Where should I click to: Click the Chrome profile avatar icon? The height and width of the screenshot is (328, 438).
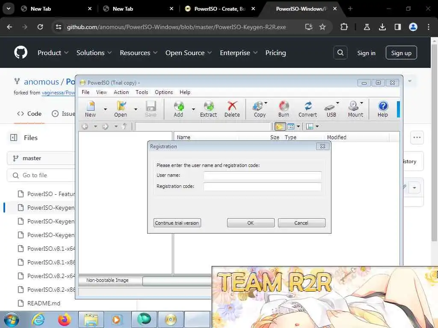tap(413, 27)
